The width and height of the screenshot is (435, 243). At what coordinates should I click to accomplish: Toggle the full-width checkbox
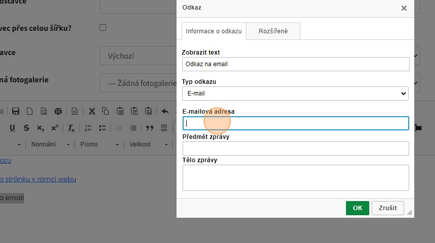click(x=103, y=28)
